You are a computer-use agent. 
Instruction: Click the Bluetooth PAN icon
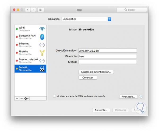(x=42, y=37)
